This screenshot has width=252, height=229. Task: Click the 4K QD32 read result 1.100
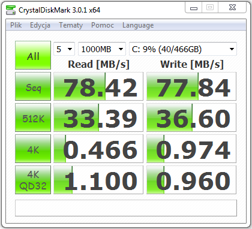tap(98, 180)
